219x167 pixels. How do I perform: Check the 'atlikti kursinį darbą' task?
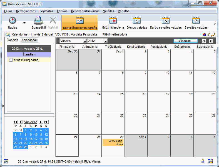pyautogui.click(x=11, y=60)
